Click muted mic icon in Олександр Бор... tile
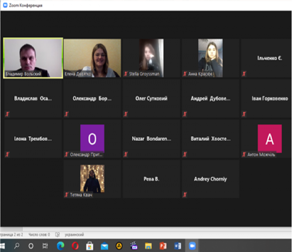The width and height of the screenshot is (293, 252). click(66, 114)
